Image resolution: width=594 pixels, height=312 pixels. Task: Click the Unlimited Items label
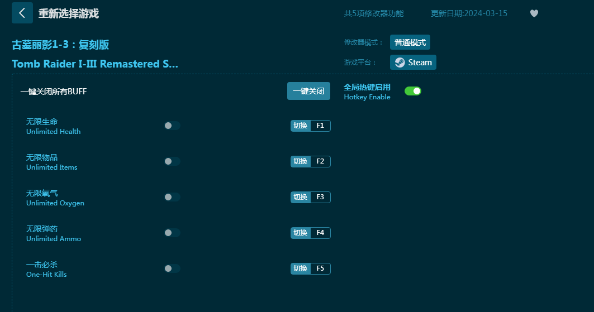pyautogui.click(x=51, y=167)
